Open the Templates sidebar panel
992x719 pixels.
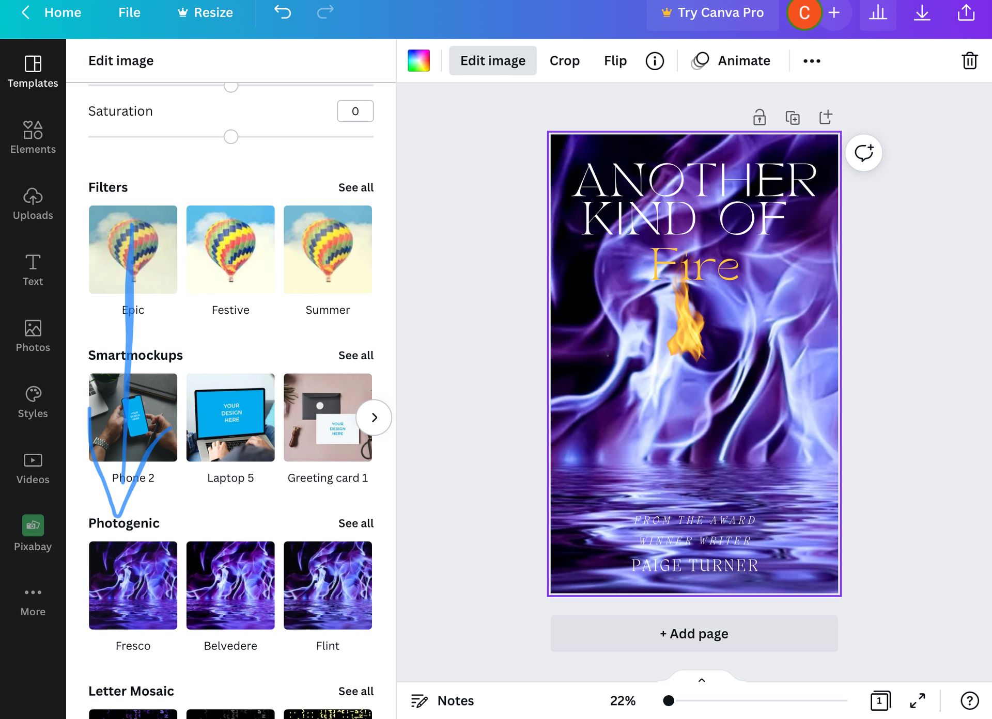coord(33,72)
